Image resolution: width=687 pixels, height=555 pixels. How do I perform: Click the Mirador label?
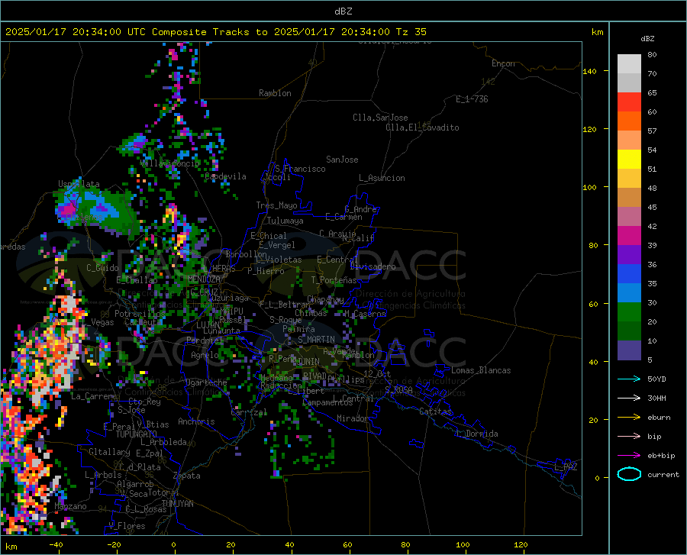(x=352, y=418)
